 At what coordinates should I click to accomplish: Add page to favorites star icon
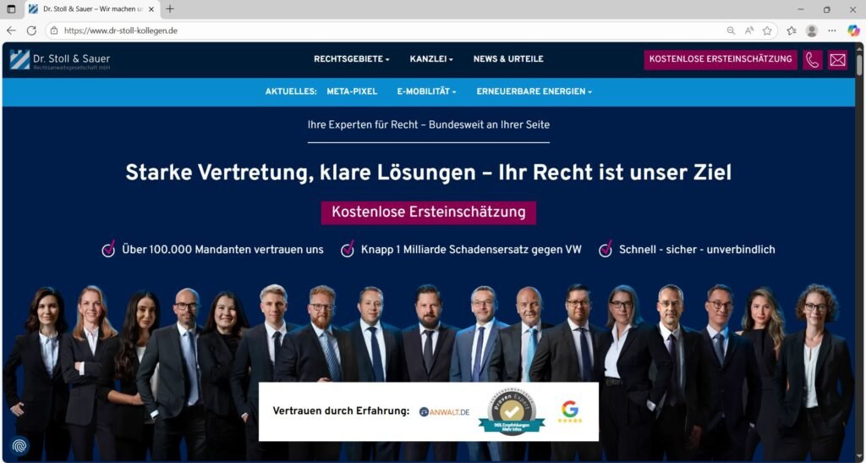click(x=767, y=30)
